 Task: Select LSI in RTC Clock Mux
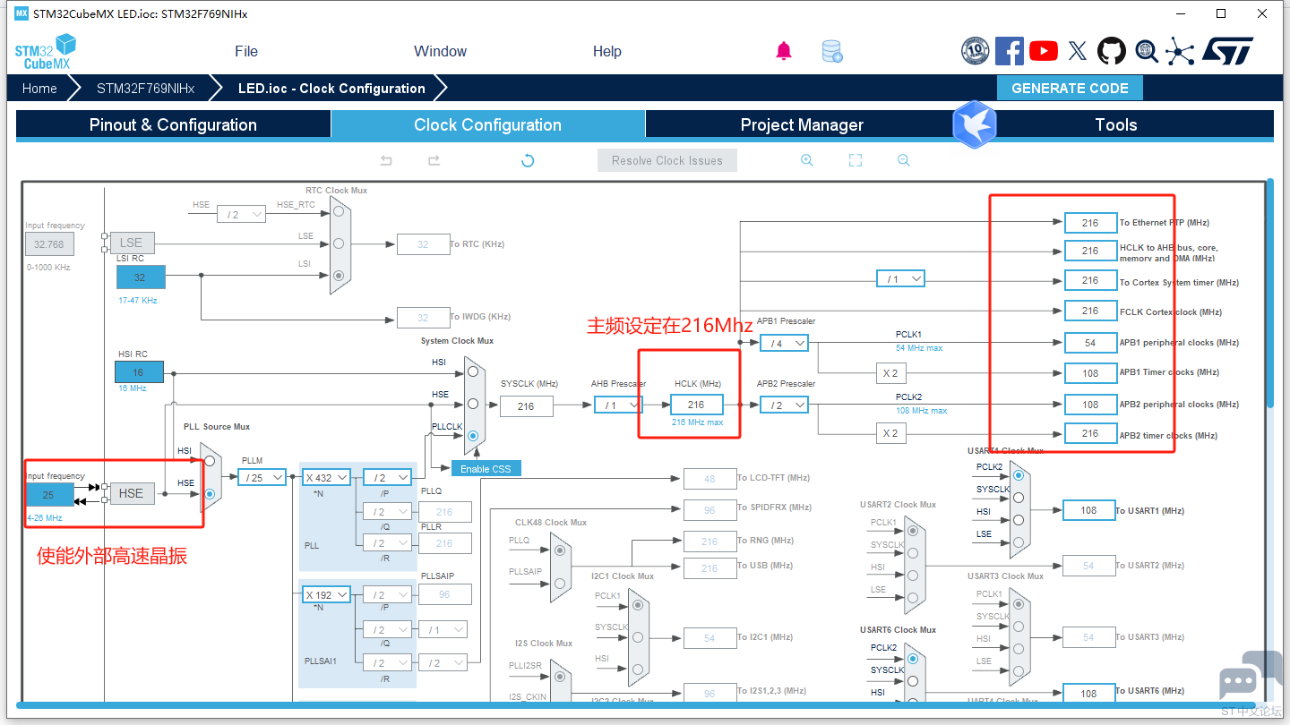pos(338,276)
